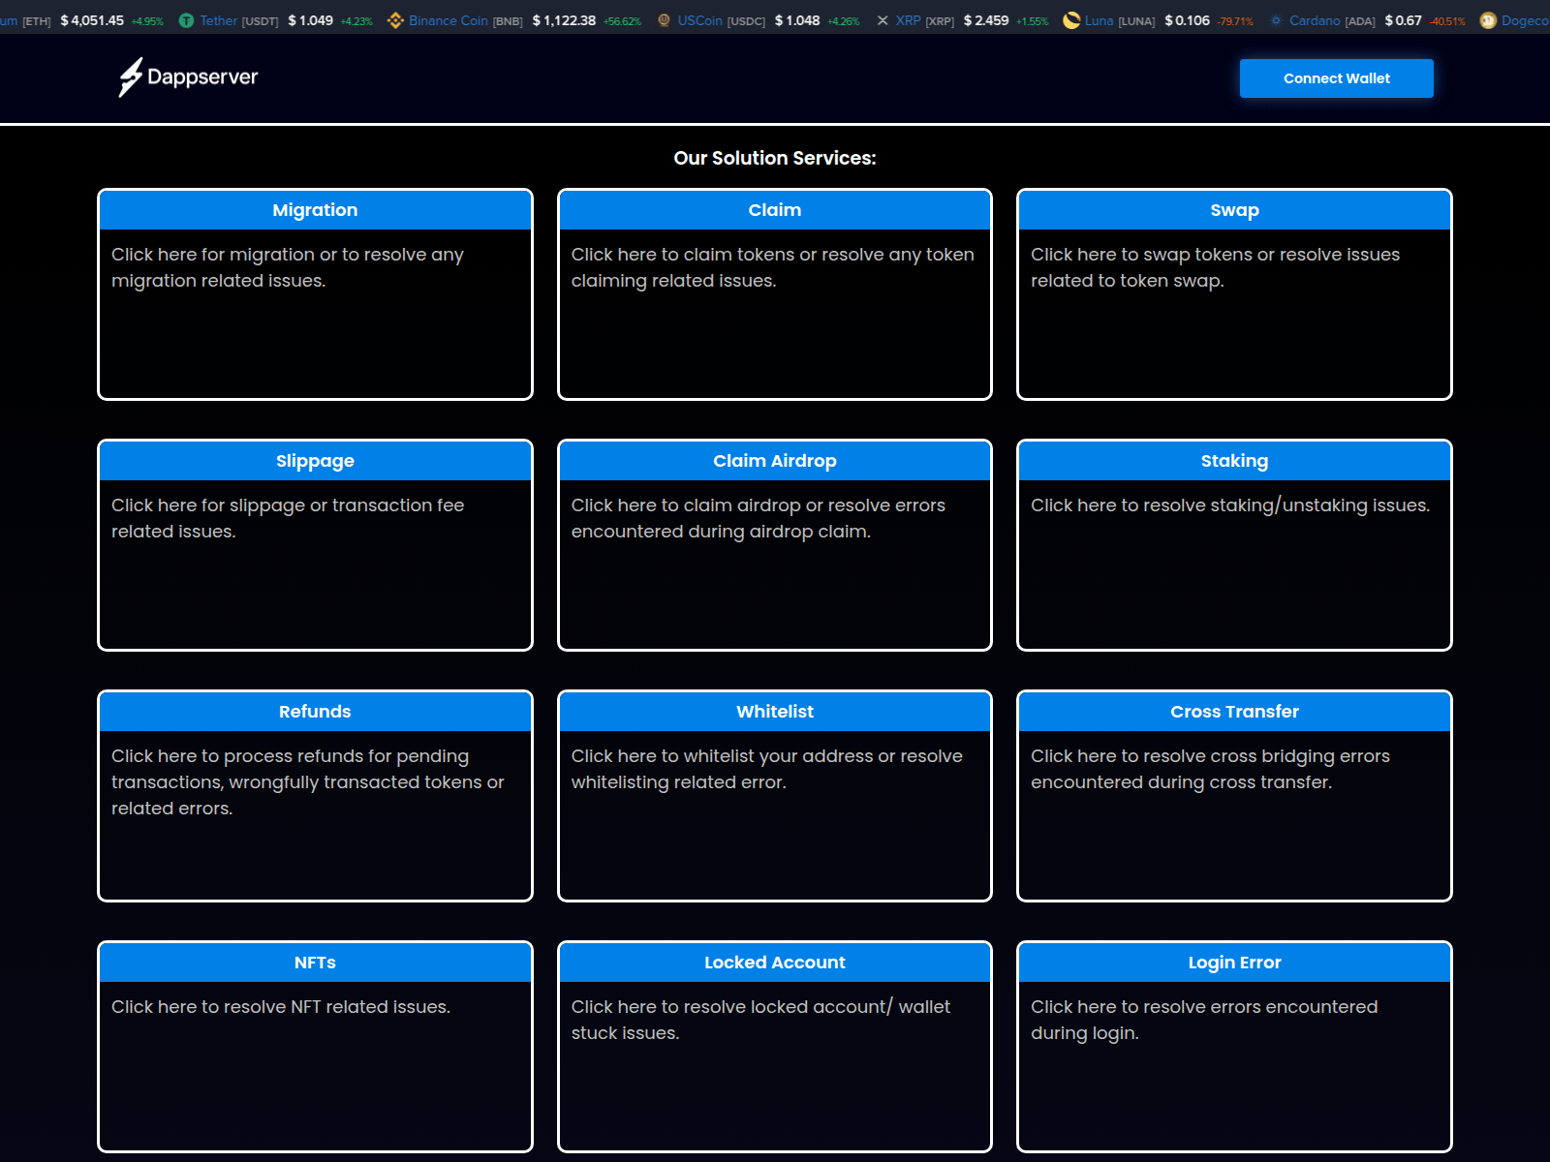Open the Slippage card header
Screen dimensions: 1550x1162
coord(315,461)
